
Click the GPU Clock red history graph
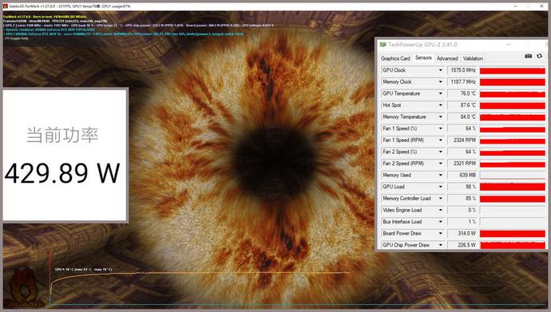coord(513,70)
